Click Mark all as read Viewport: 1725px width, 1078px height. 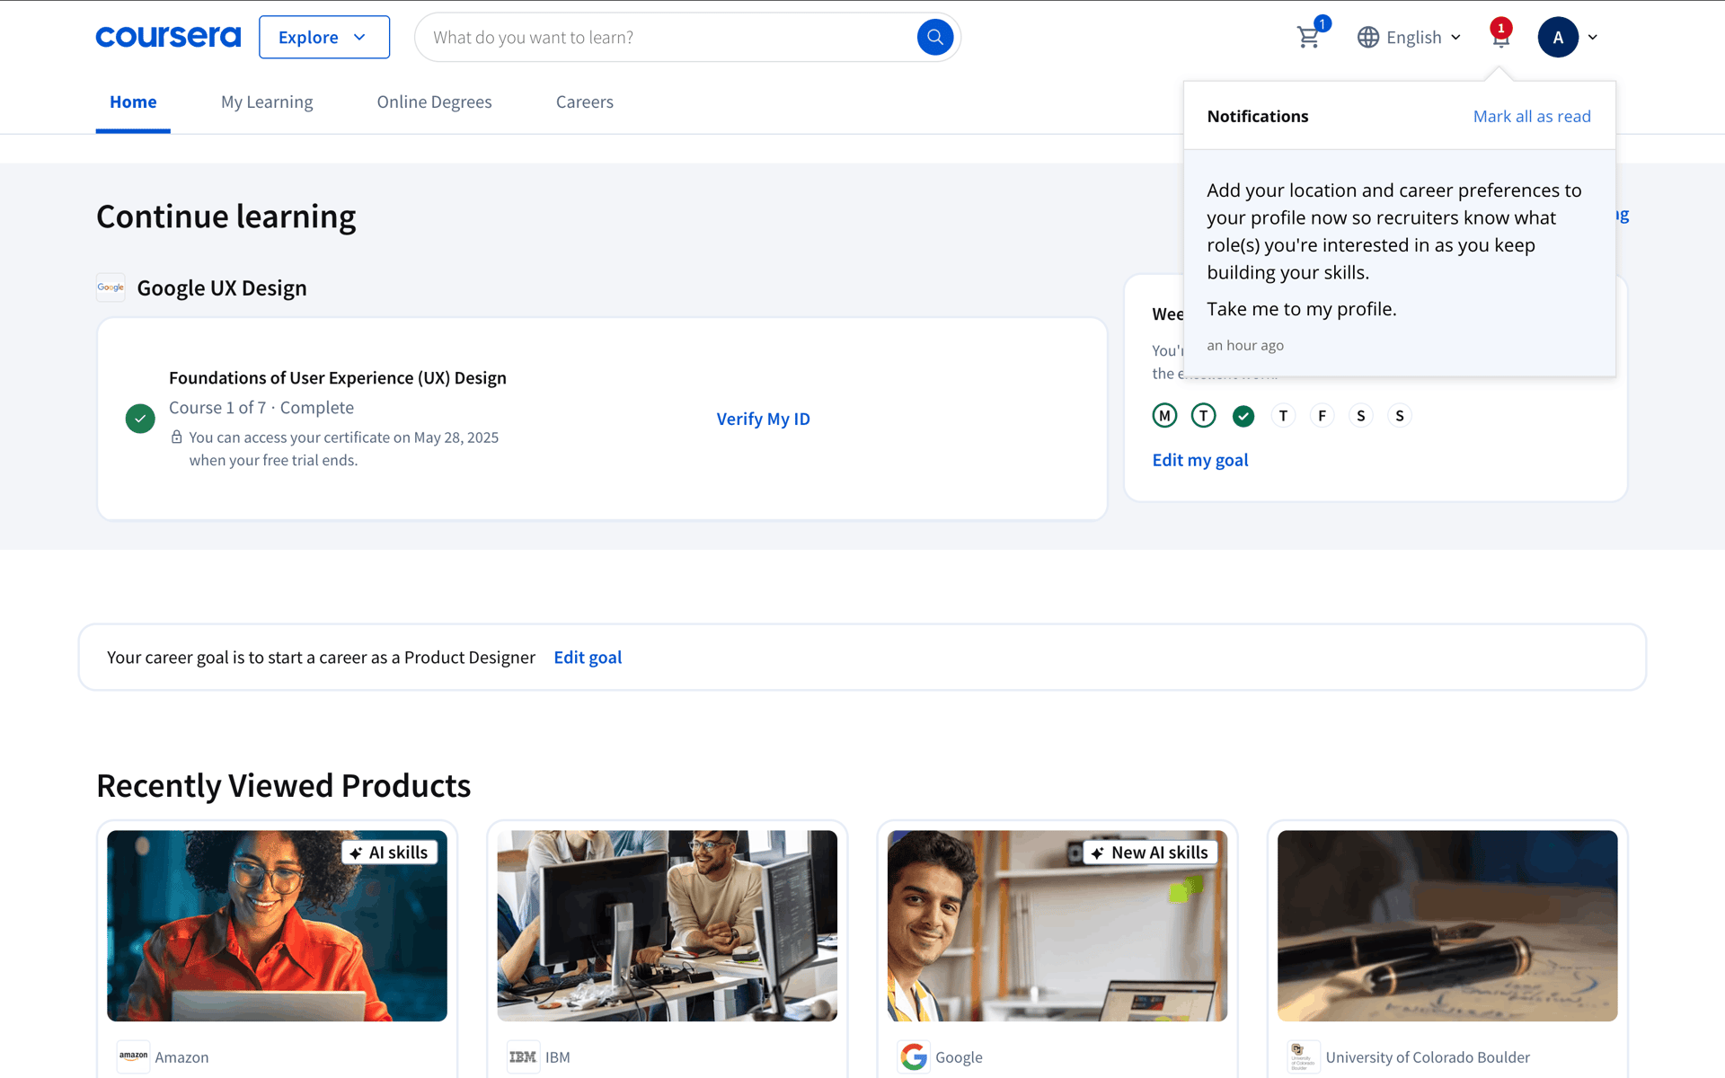(x=1531, y=116)
